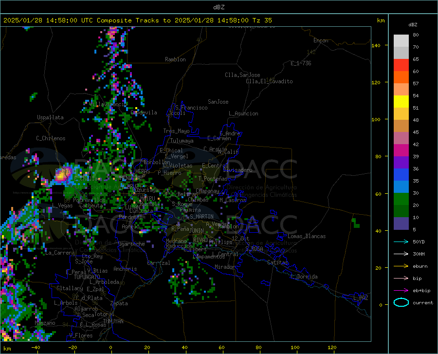
Task: Click the '-20' tick on horizontal km axis
Action: tap(73, 347)
